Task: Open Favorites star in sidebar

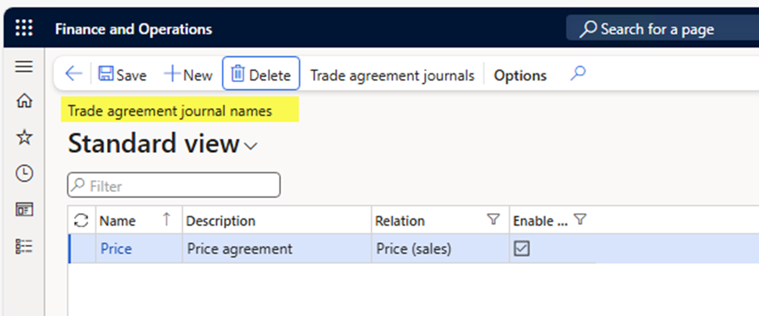Action: click(x=24, y=137)
